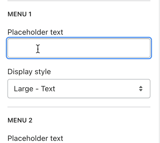Click the 'Placeholder text' label under Menu 1
The height and width of the screenshot is (143, 160).
(x=35, y=32)
